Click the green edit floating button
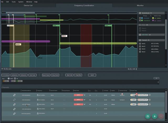The height and width of the screenshot is (123, 168). tap(148, 116)
